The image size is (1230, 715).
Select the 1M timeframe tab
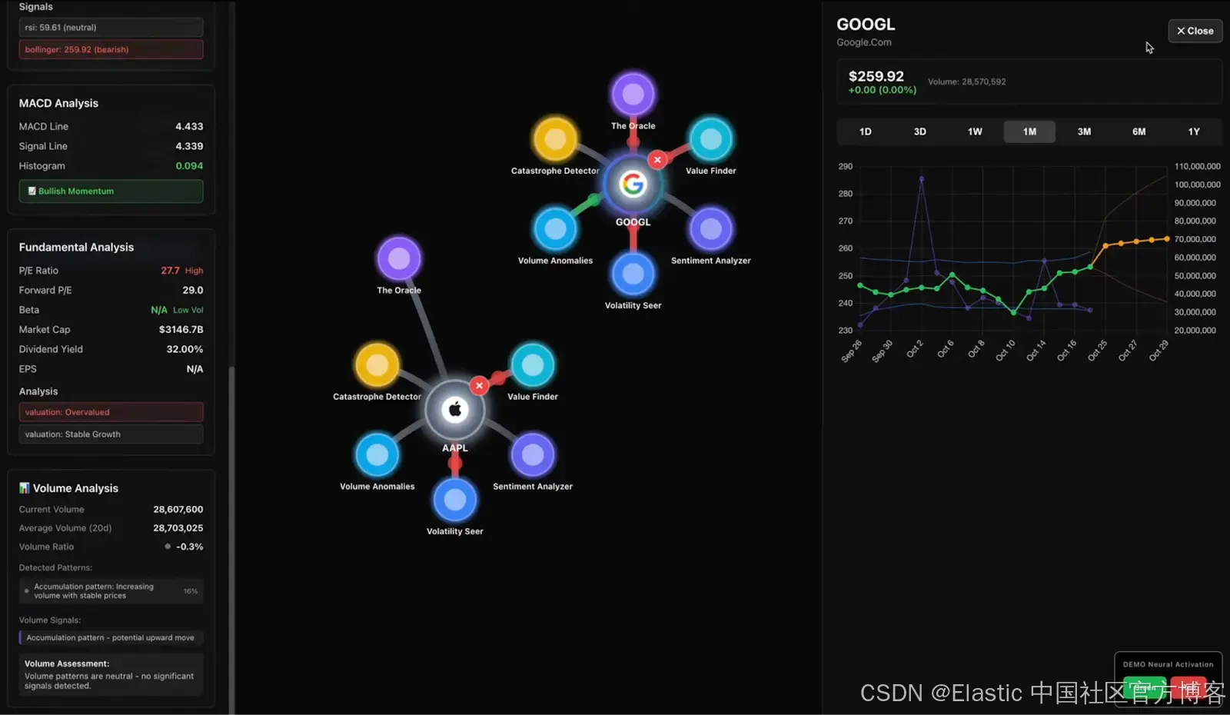tap(1029, 131)
